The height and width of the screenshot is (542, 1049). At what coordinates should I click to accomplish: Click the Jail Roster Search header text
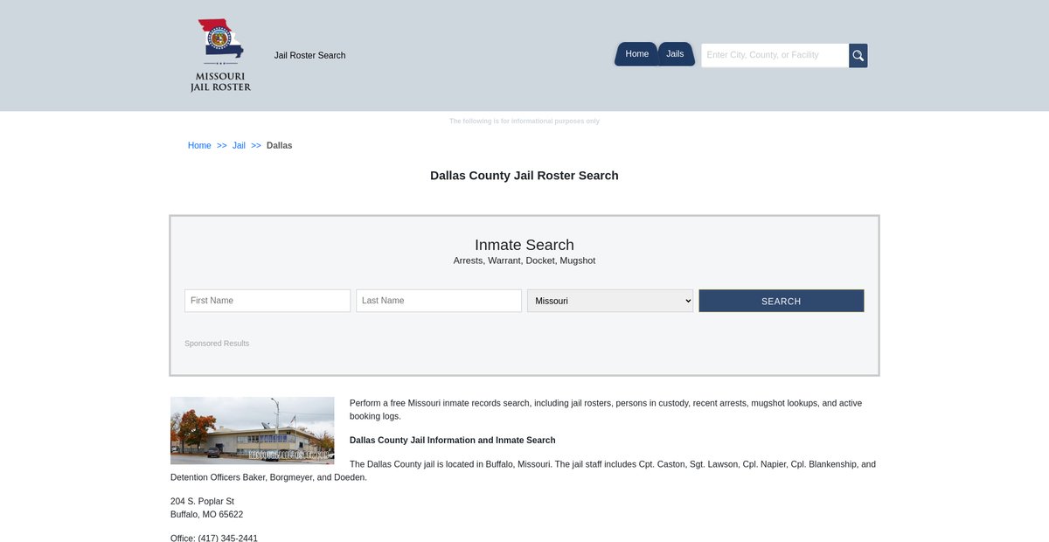(309, 56)
